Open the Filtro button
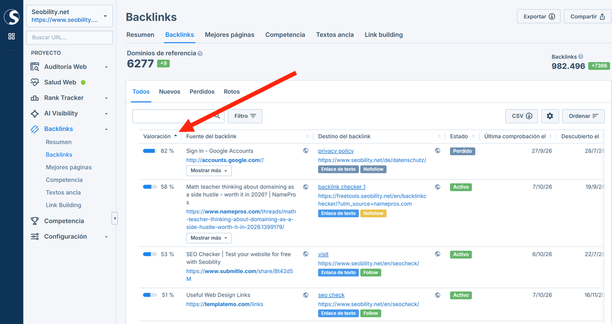Image resolution: width=612 pixels, height=324 pixels. pos(245,116)
